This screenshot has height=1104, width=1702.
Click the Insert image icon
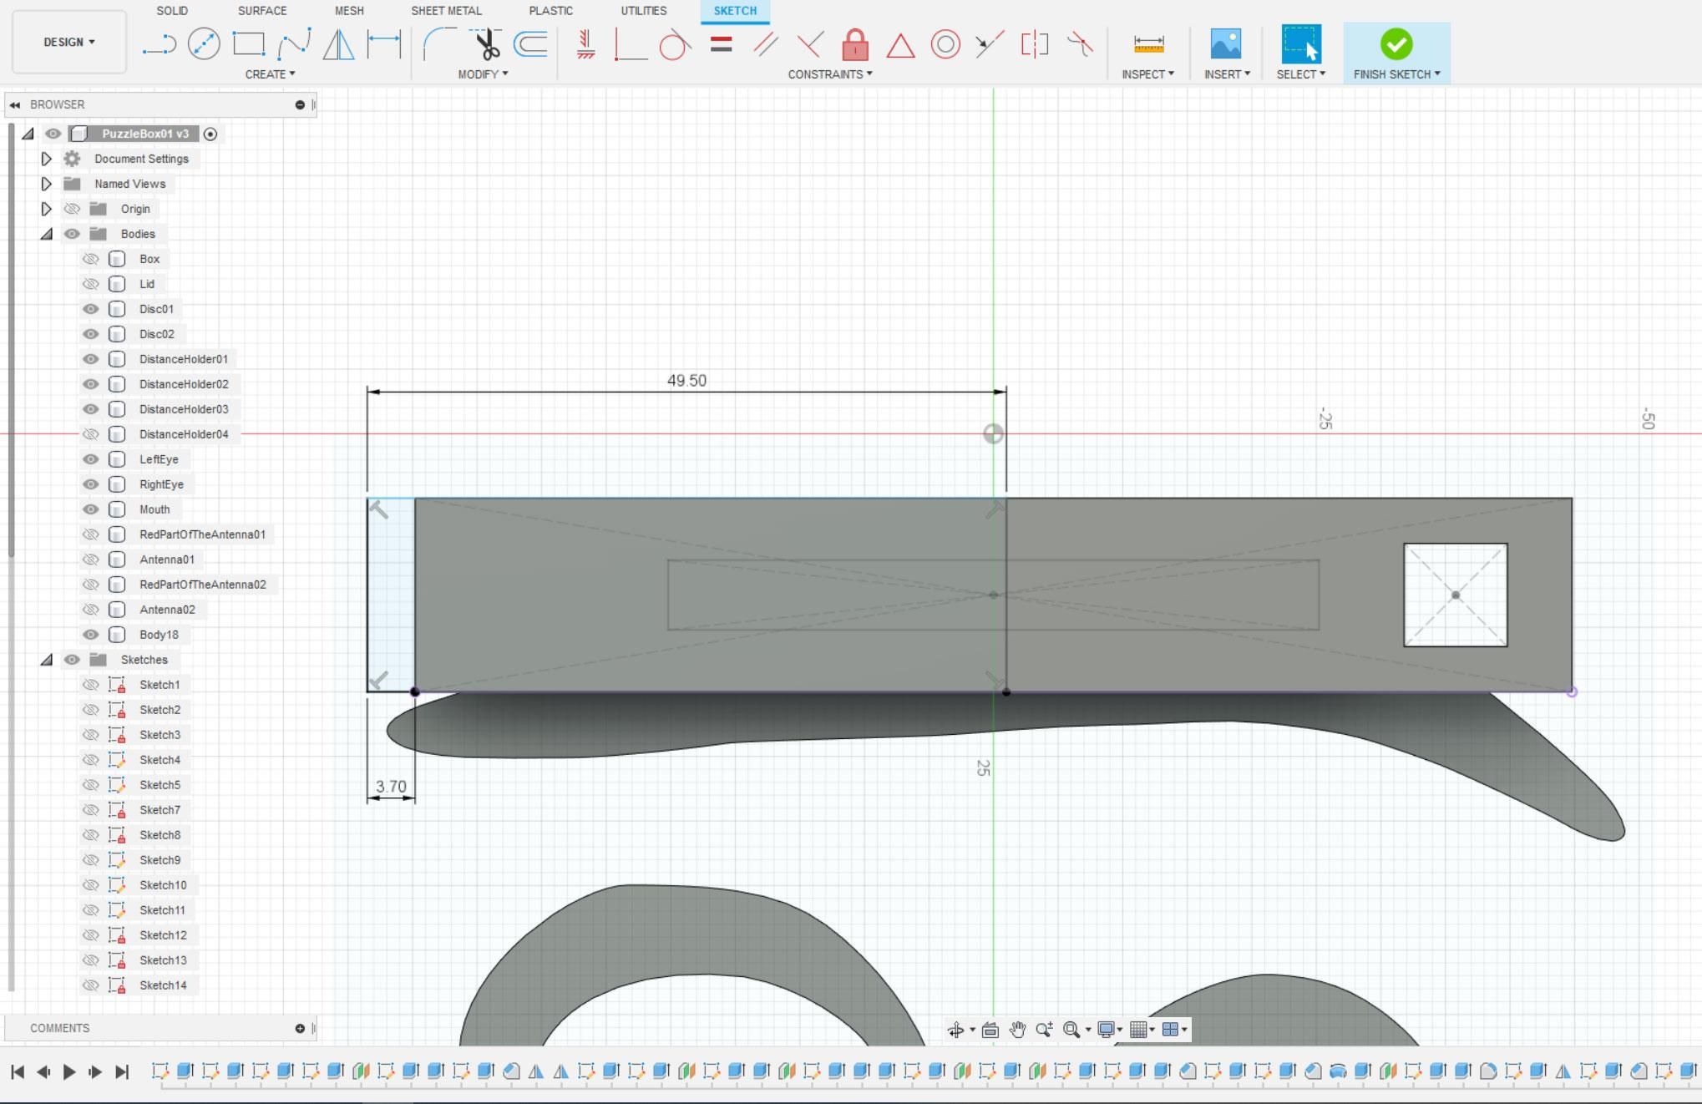[x=1225, y=44]
